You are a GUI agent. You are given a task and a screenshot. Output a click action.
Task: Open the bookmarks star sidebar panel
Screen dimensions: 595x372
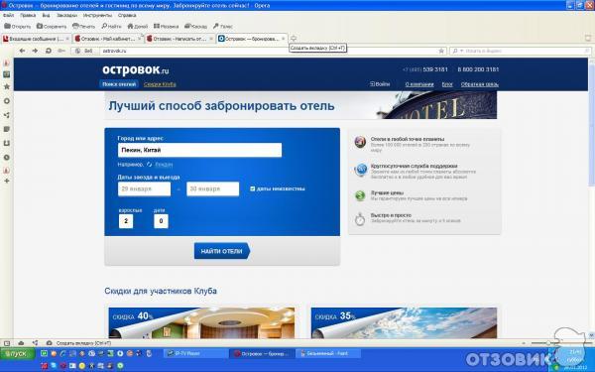coord(7,86)
